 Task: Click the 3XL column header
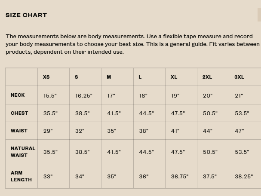tap(239, 77)
